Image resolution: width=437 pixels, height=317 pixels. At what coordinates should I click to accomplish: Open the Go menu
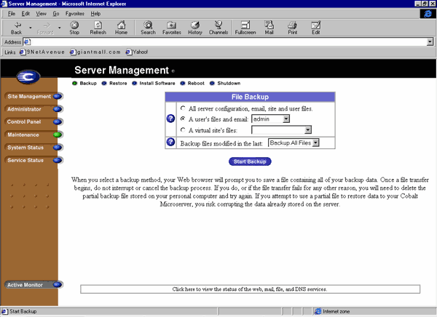(56, 14)
